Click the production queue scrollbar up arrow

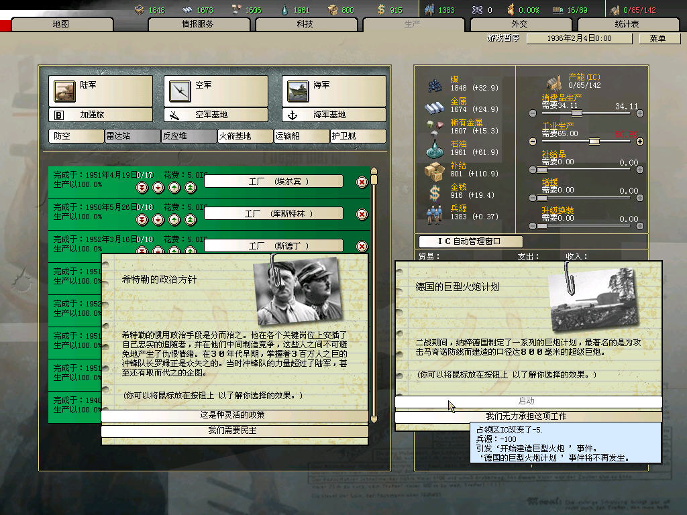(374, 170)
